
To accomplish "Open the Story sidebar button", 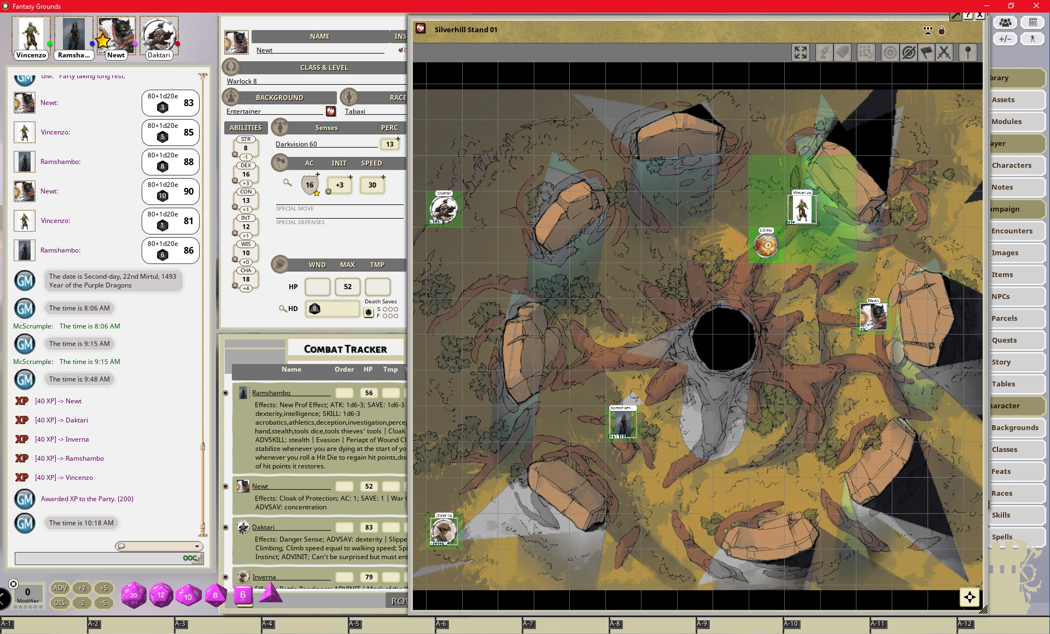I will [x=1017, y=362].
